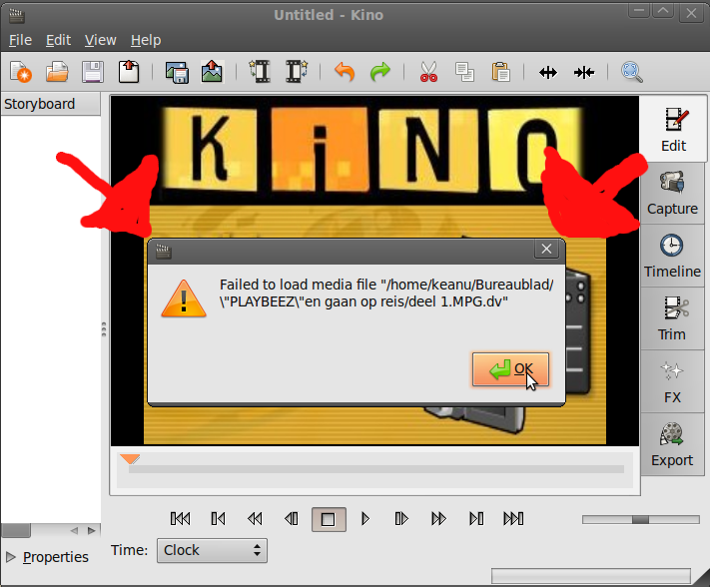Open the File menu
Viewport: 710px width, 587px height.
click(20, 40)
